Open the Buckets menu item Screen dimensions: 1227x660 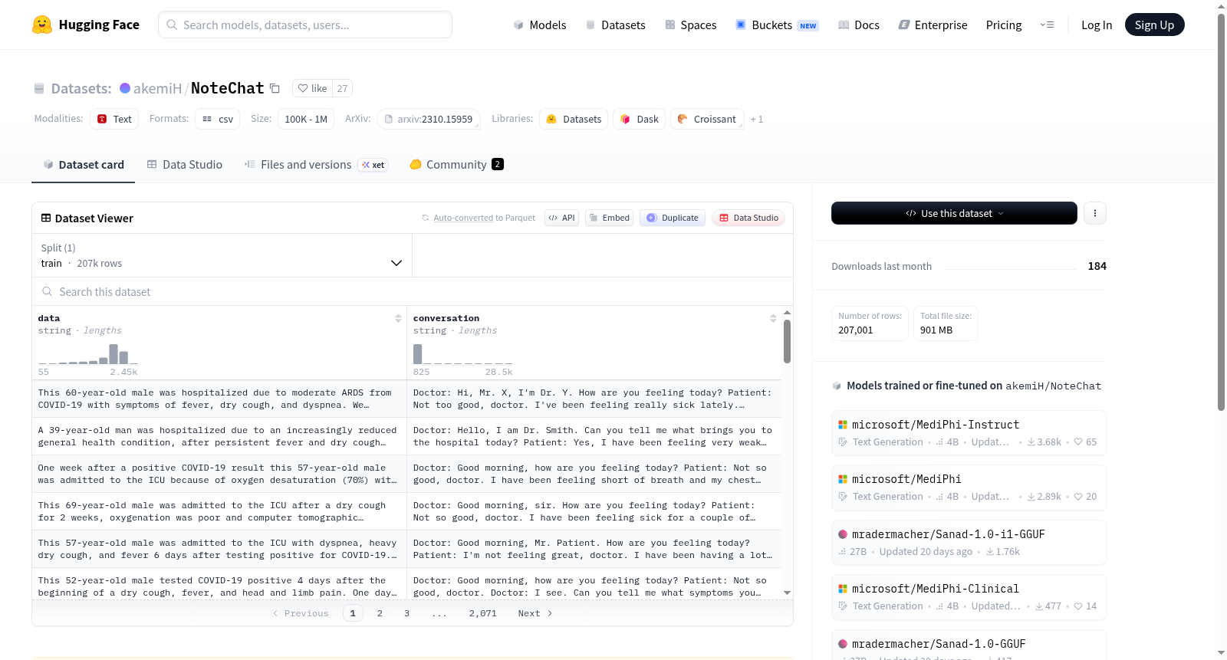[x=777, y=25]
